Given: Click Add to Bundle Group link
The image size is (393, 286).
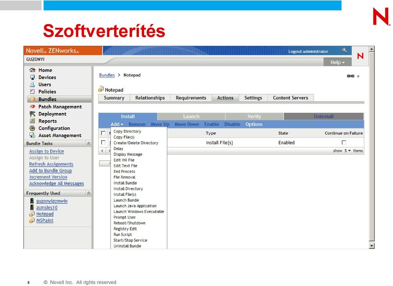Looking at the screenshot, I should [50, 170].
